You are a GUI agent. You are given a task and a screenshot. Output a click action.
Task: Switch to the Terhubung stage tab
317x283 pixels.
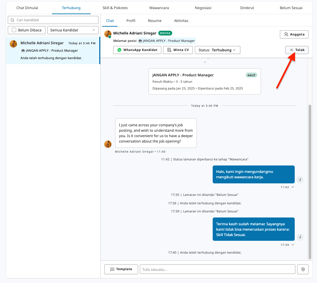coord(71,8)
